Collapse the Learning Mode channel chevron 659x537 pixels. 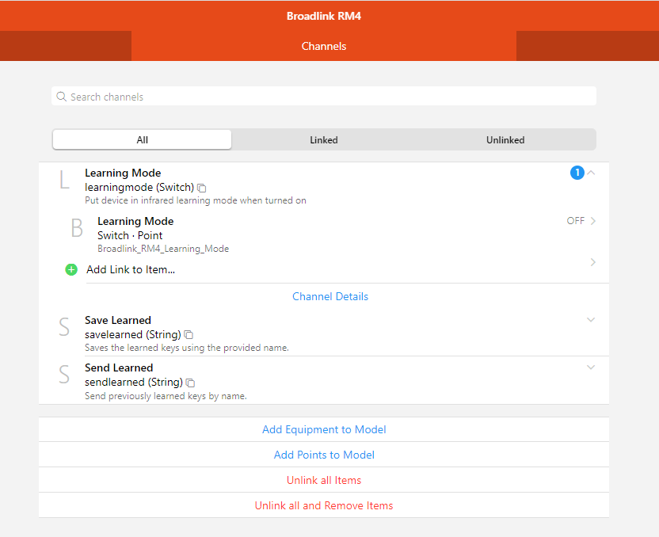pos(591,172)
